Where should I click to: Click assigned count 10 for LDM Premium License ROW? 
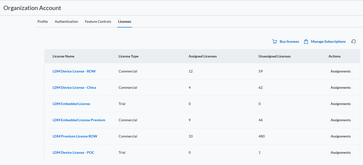(x=191, y=136)
